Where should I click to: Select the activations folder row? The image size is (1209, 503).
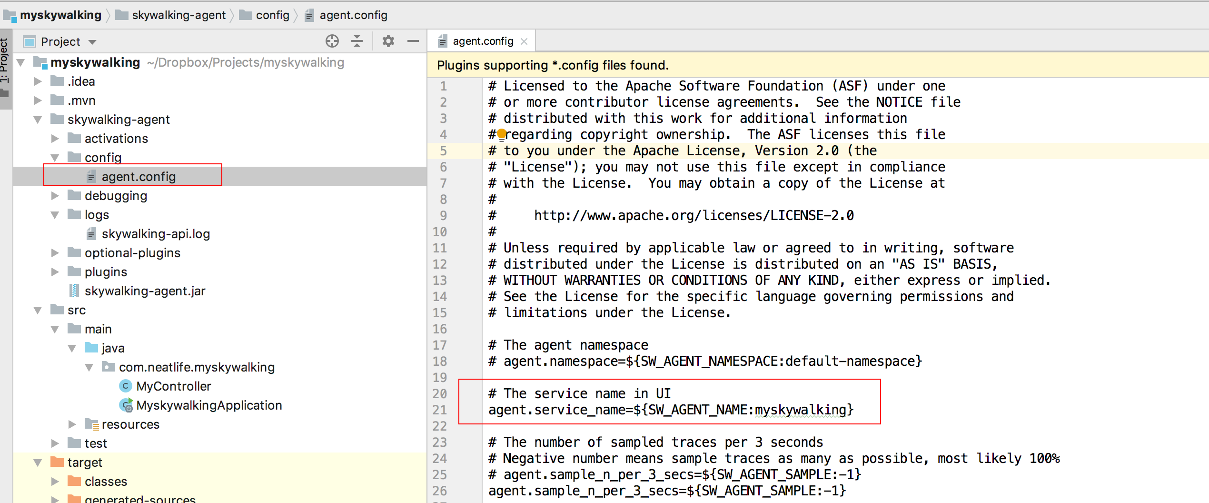[x=220, y=139]
